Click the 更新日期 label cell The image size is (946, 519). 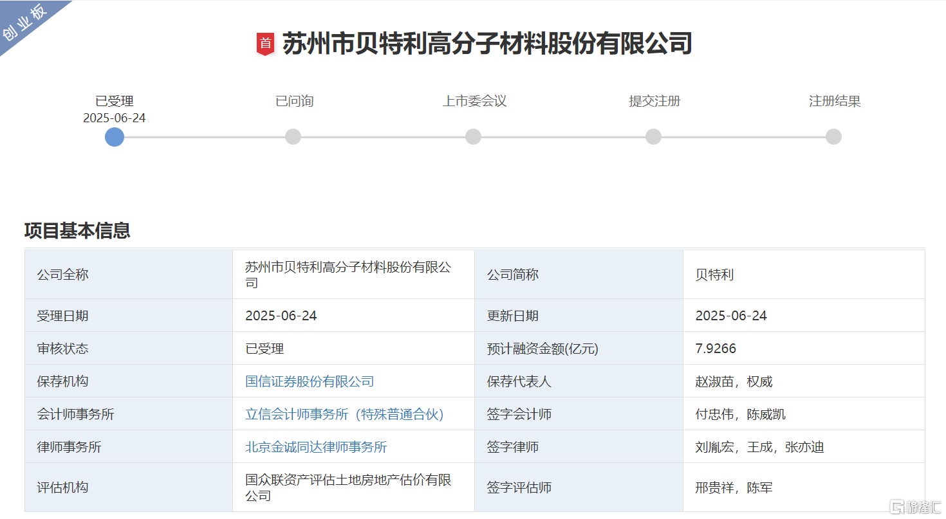coord(579,316)
